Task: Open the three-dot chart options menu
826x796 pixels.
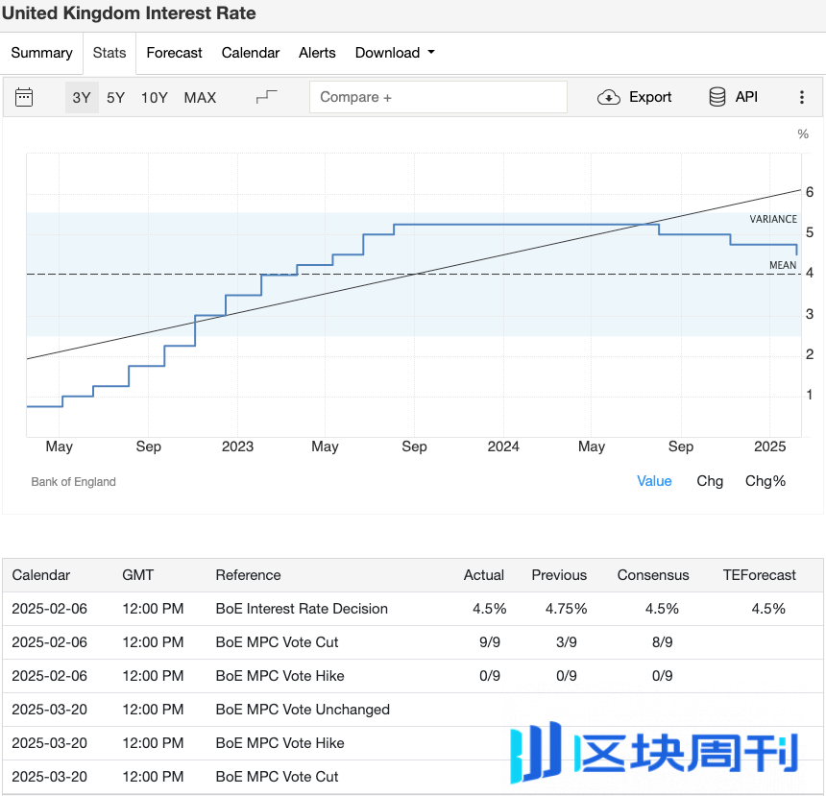Action: click(x=802, y=97)
